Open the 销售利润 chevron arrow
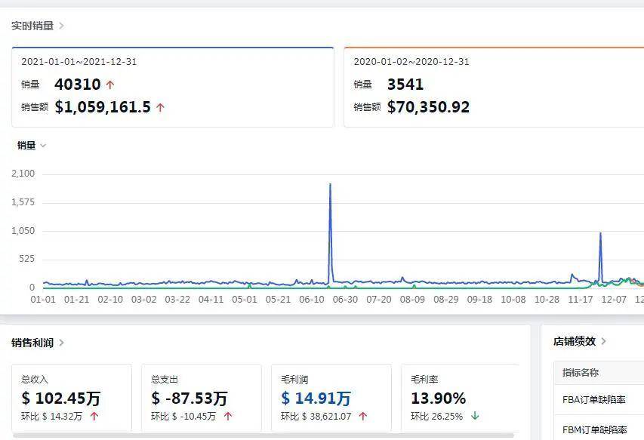The image size is (644, 440). coord(61,343)
